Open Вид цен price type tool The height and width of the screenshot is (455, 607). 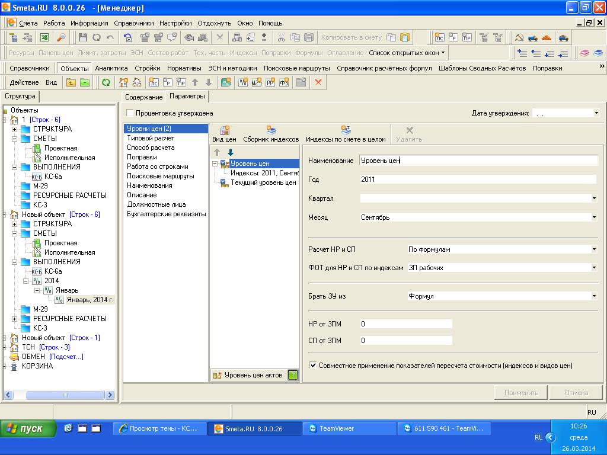224,134
